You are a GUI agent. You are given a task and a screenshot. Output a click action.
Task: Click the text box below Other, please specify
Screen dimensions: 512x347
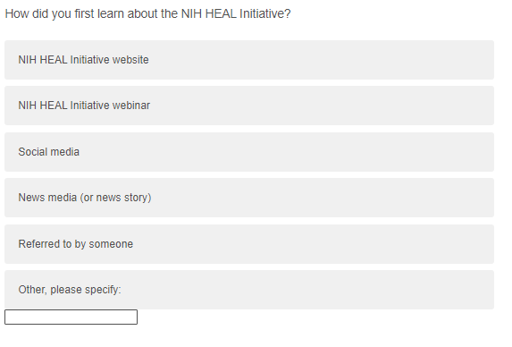(x=71, y=317)
